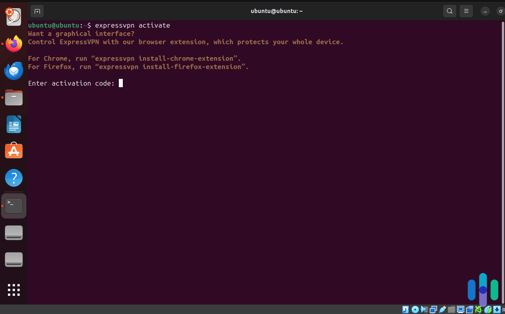Open the terminal hamburger menu
Image resolution: width=505 pixels, height=314 pixels.
(466, 11)
